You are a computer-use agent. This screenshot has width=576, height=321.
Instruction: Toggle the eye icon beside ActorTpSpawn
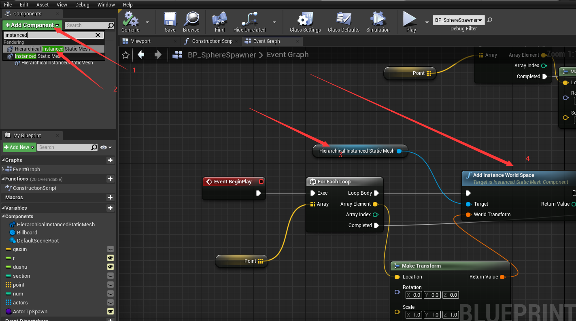111,311
